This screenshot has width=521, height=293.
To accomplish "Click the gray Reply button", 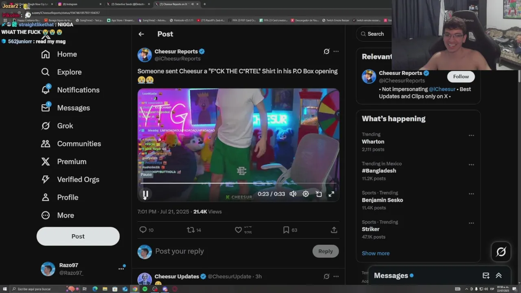I will tap(326, 251).
